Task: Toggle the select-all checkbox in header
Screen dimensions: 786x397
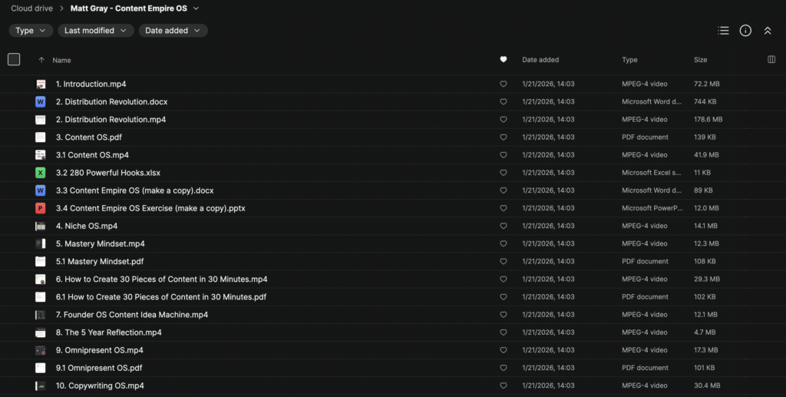Action: pos(14,59)
